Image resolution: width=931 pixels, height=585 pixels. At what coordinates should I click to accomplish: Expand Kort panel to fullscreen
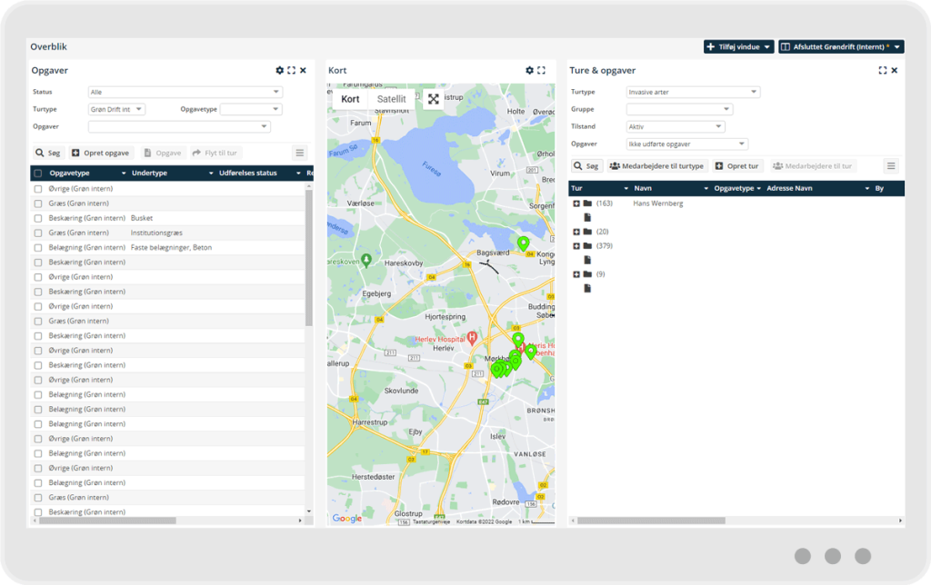[542, 70]
